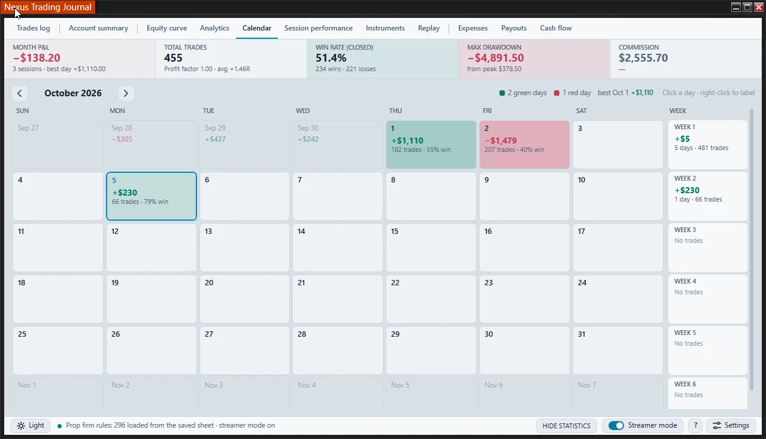Select the October 15 day cell

[x=431, y=248]
